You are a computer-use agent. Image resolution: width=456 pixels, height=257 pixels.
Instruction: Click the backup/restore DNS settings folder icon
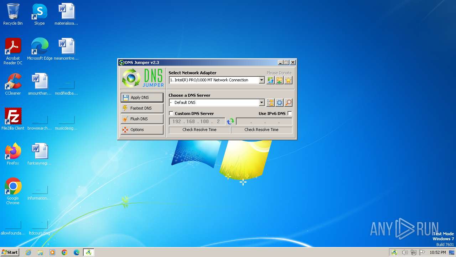tap(279, 80)
